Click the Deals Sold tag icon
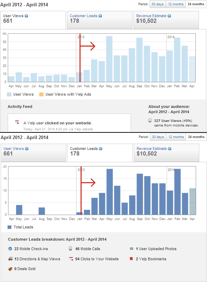The height and width of the screenshot is (282, 207). [10, 269]
